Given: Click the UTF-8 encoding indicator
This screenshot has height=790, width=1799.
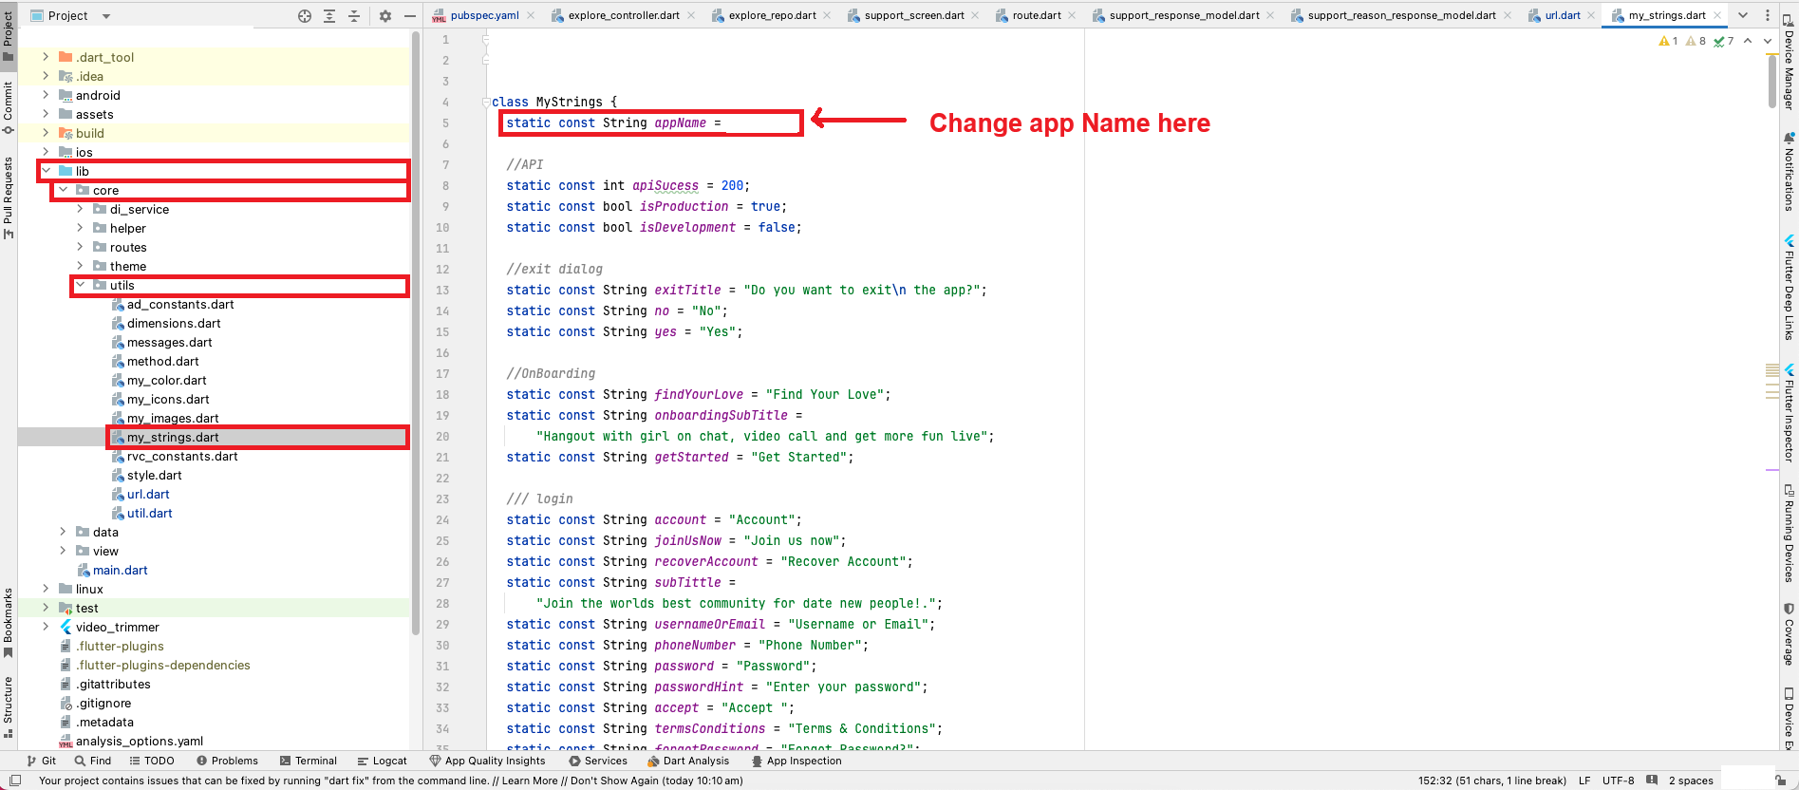Looking at the screenshot, I should coord(1618,781).
